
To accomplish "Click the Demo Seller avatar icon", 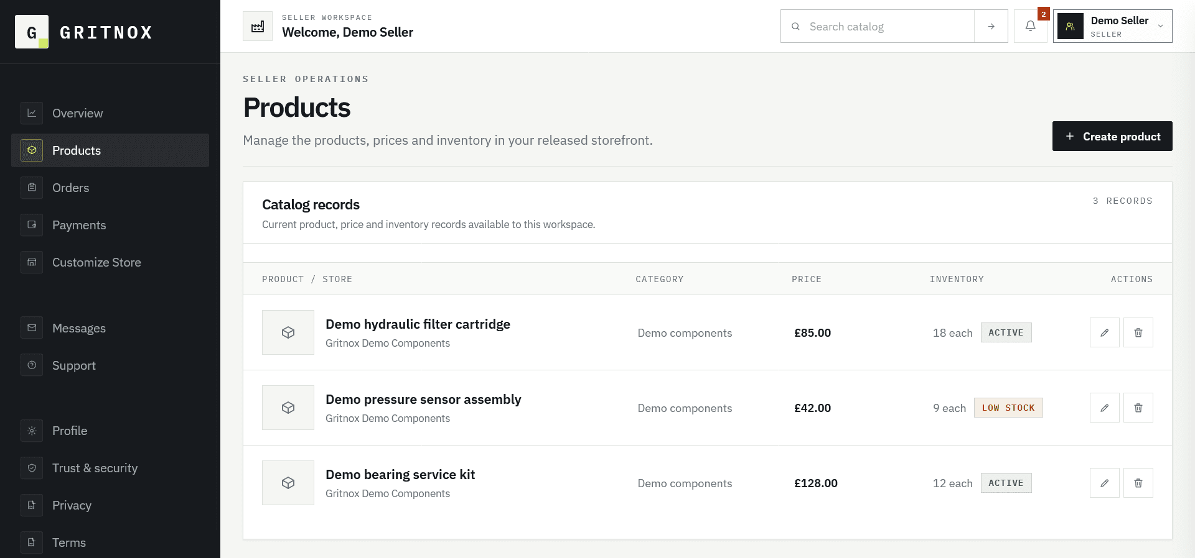I will (x=1071, y=26).
